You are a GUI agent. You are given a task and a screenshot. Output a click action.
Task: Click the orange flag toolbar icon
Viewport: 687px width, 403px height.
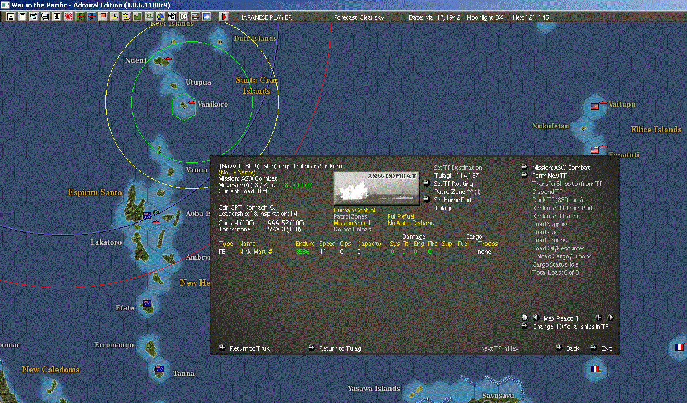tap(103, 17)
